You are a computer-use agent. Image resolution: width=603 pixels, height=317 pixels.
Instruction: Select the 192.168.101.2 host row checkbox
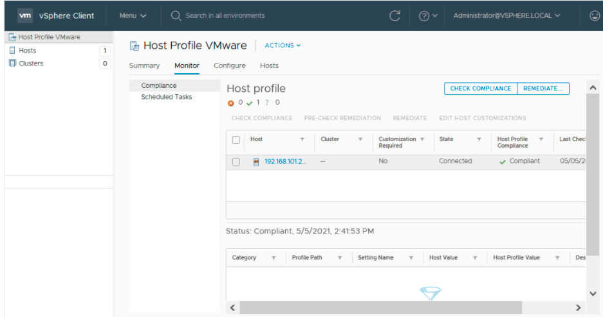236,162
